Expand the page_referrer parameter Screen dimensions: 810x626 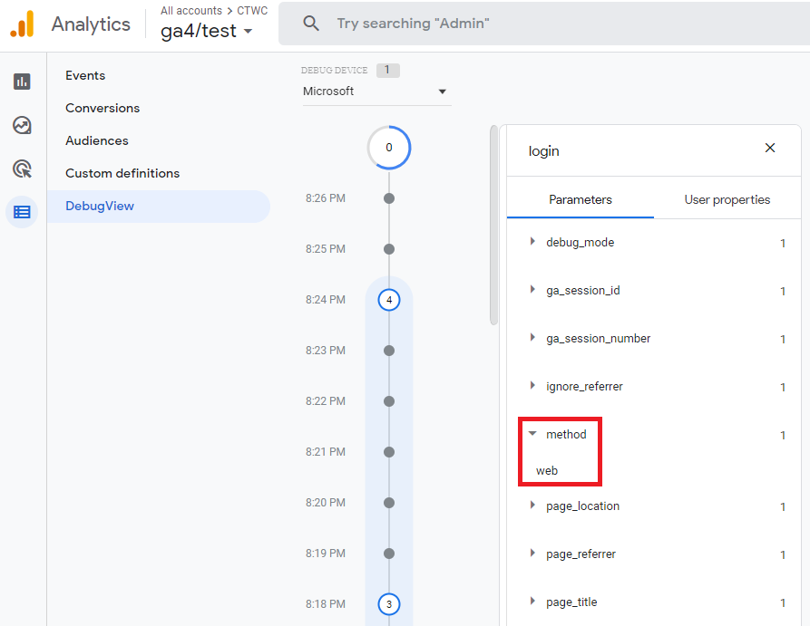[x=532, y=554]
